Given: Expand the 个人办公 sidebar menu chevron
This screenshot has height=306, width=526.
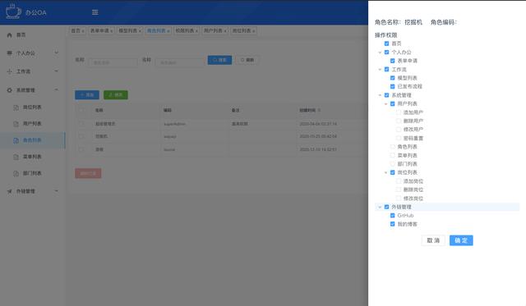Looking at the screenshot, I should point(57,53).
